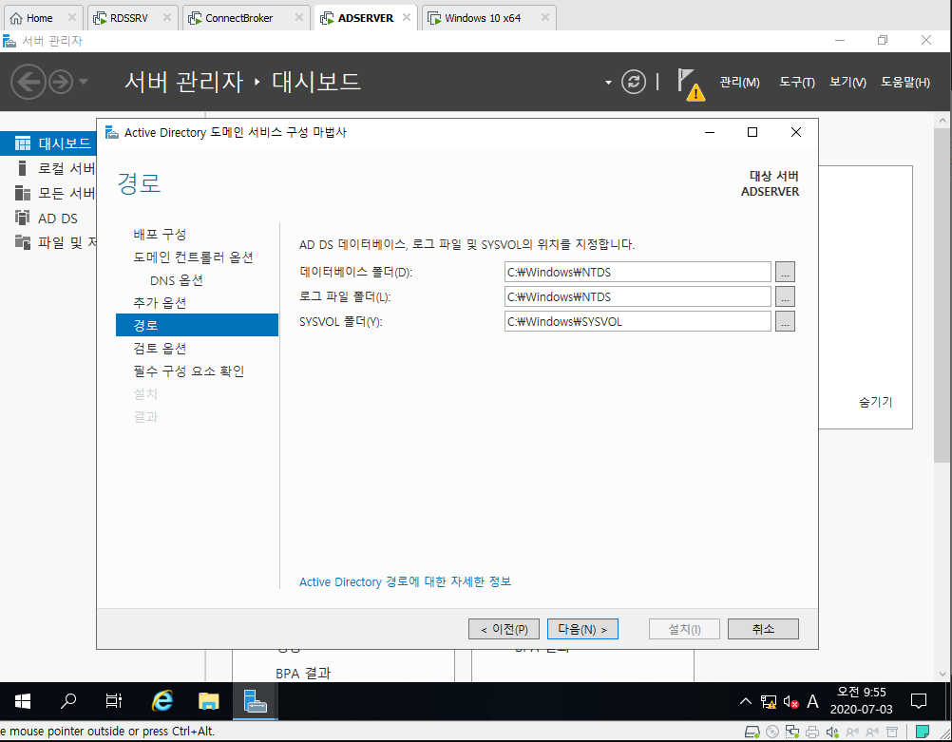Click the VMware printer status icon

point(811,732)
